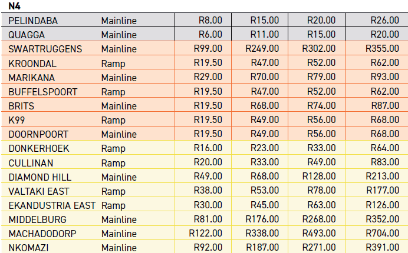Screen dimensions: 408x253
Task: Click the N4 route heading
Action: click(x=14, y=5)
